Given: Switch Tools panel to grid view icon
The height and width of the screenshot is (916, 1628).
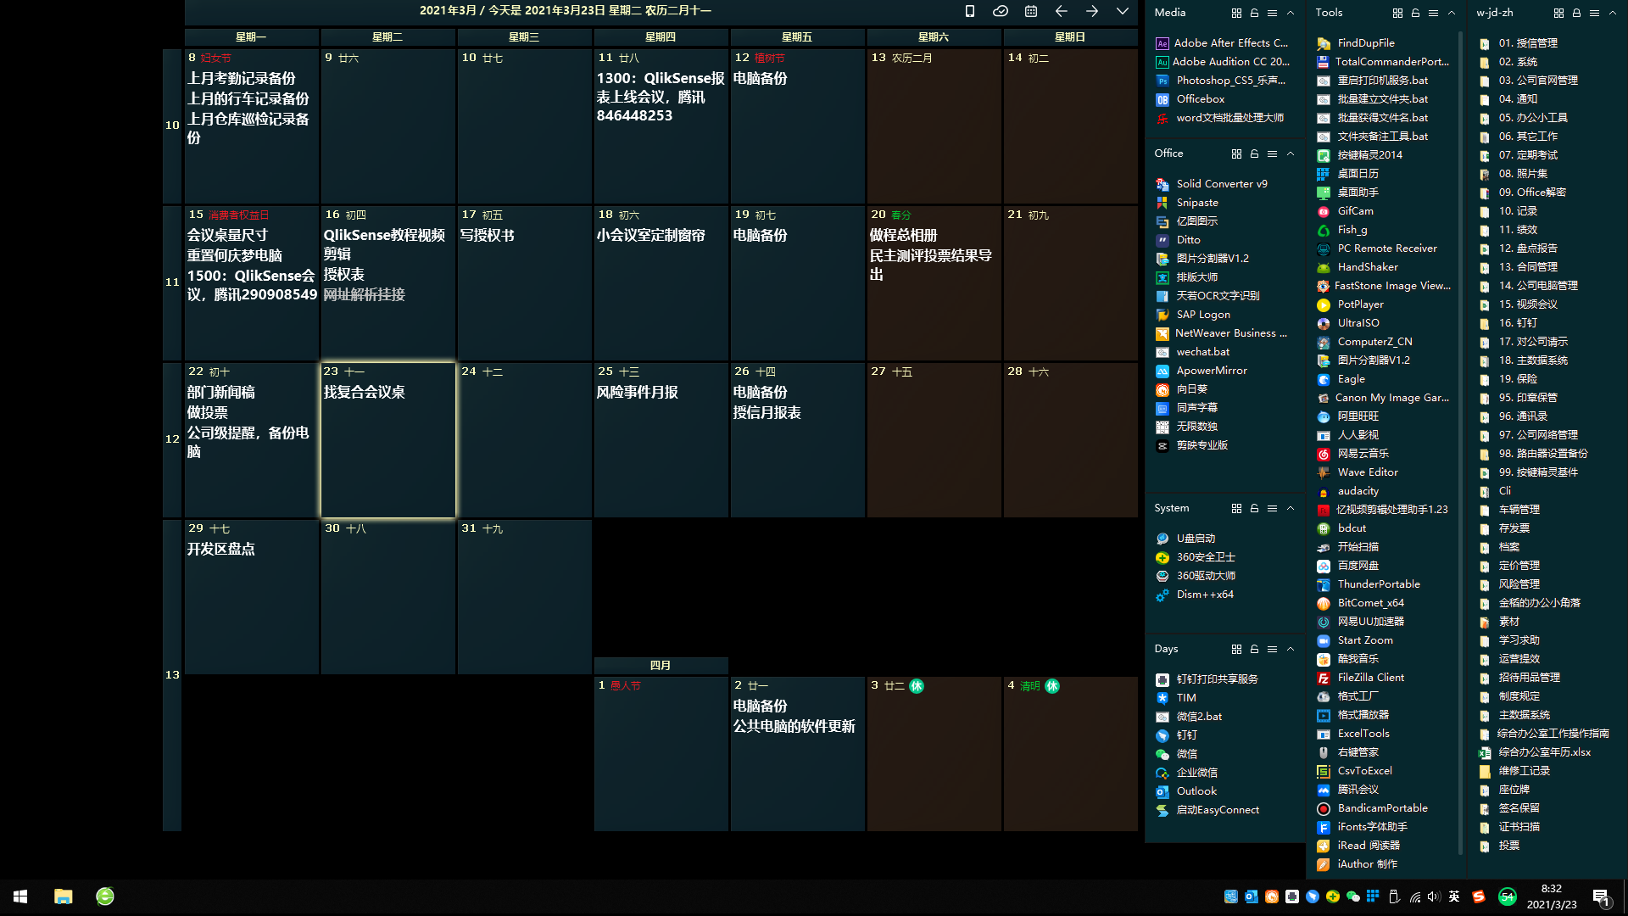Looking at the screenshot, I should pyautogui.click(x=1397, y=13).
